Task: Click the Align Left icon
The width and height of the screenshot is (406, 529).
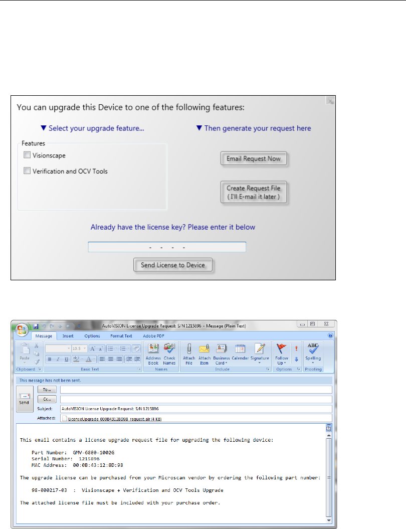Action: [x=102, y=359]
